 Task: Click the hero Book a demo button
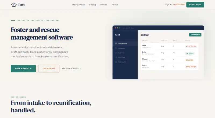point(23,68)
